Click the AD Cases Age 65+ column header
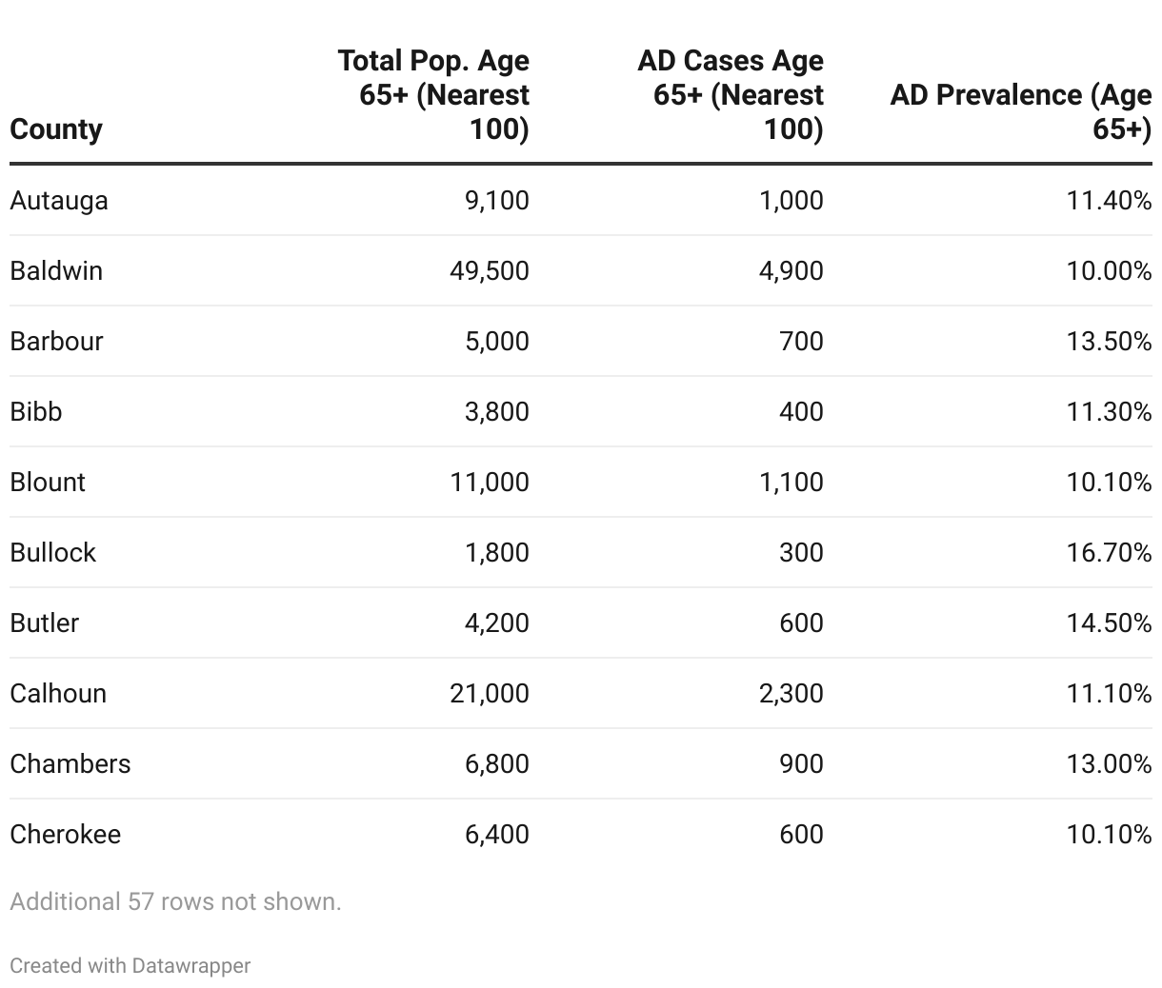Screen dimensions: 1162x988 (x=731, y=94)
